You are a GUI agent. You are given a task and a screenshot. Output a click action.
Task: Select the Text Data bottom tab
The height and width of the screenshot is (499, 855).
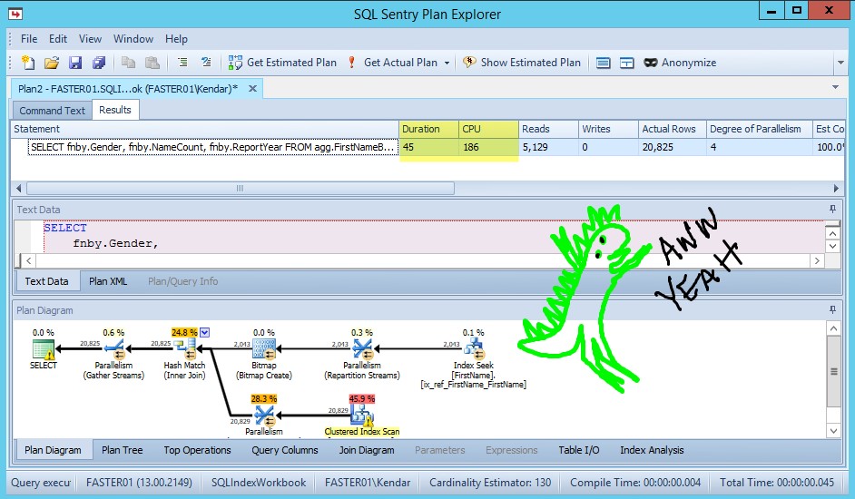pos(47,281)
